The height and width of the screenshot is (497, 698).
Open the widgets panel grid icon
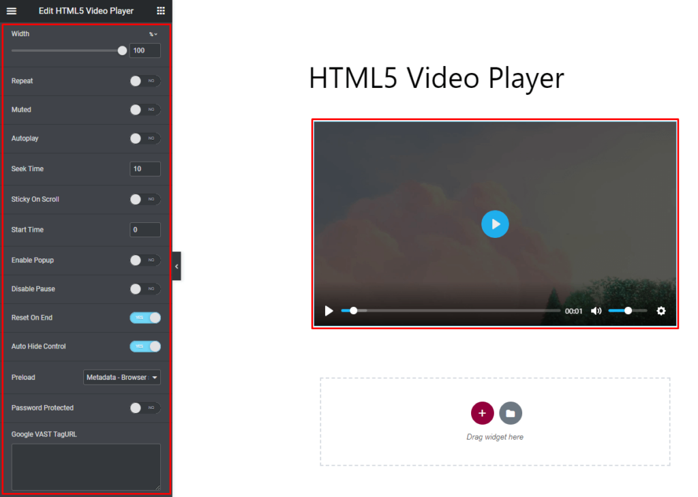[x=161, y=11]
